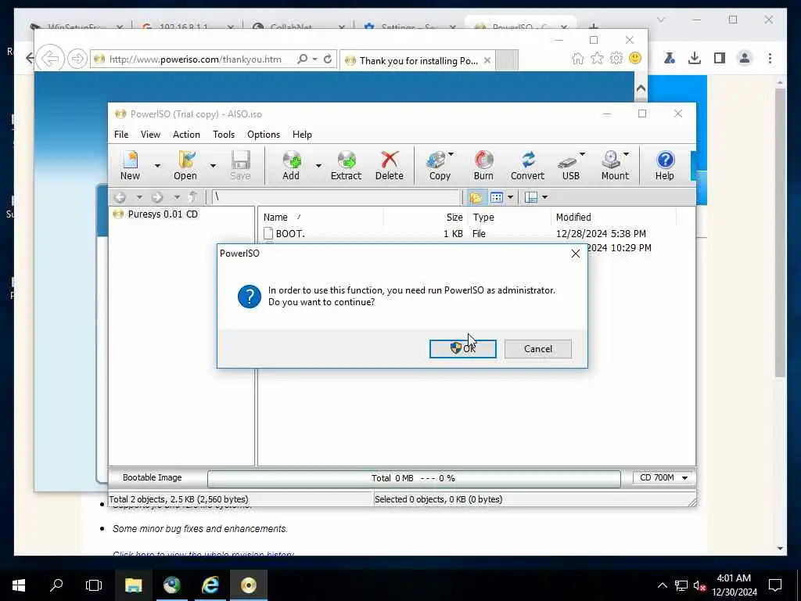Expand the Copy button dropdown arrow
Image resolution: width=801 pixels, height=601 pixels.
click(x=451, y=154)
